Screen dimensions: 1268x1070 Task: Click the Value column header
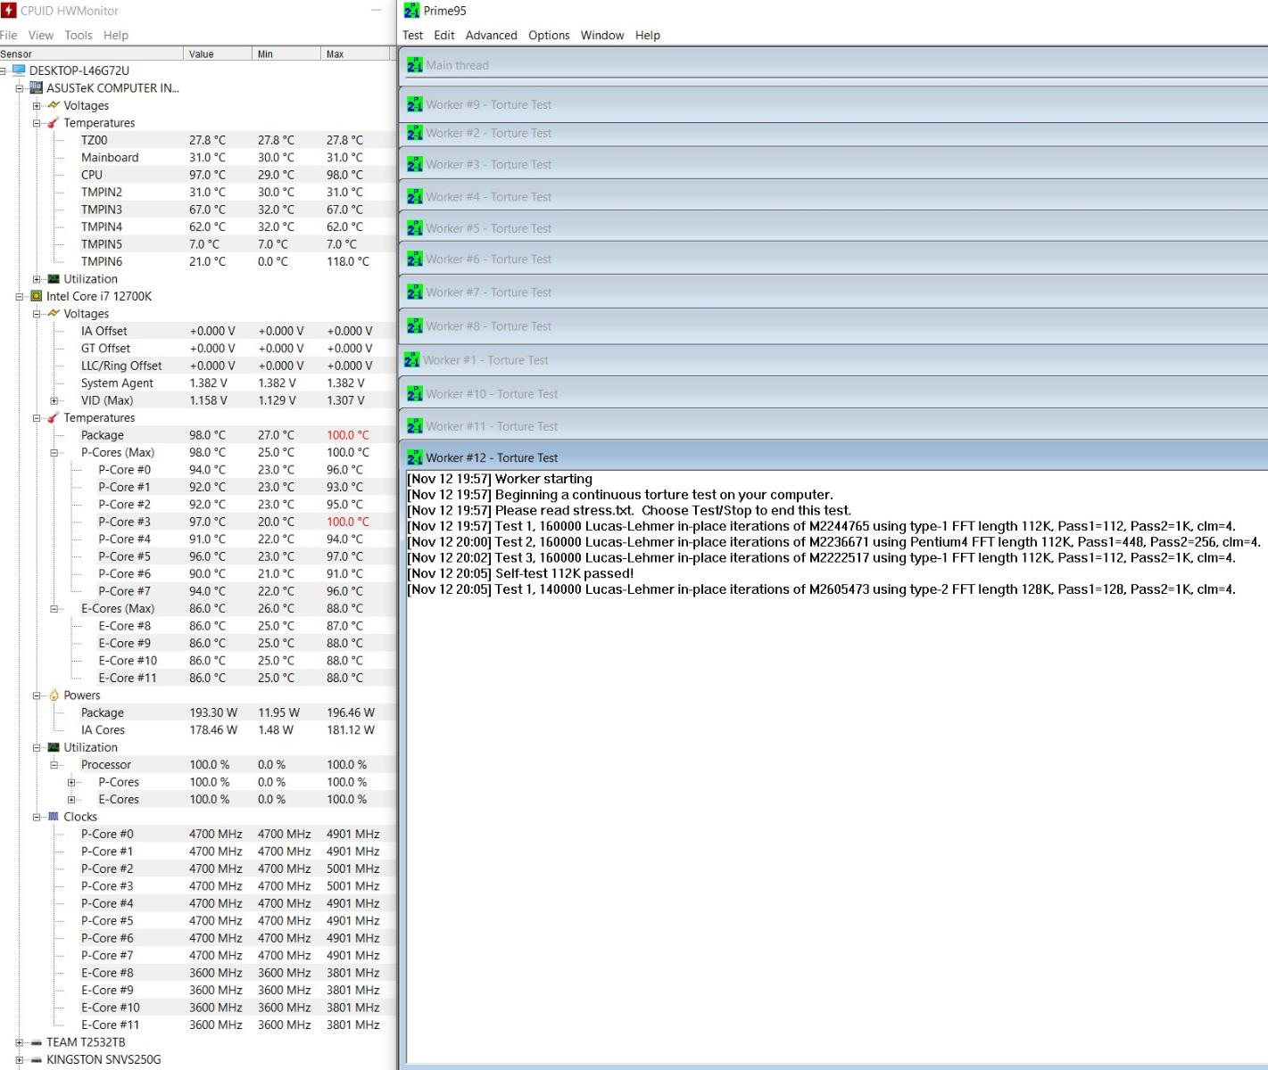tap(218, 54)
